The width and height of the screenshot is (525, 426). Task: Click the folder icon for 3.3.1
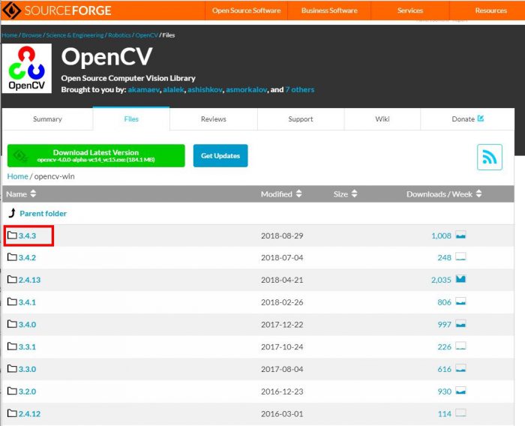click(12, 346)
